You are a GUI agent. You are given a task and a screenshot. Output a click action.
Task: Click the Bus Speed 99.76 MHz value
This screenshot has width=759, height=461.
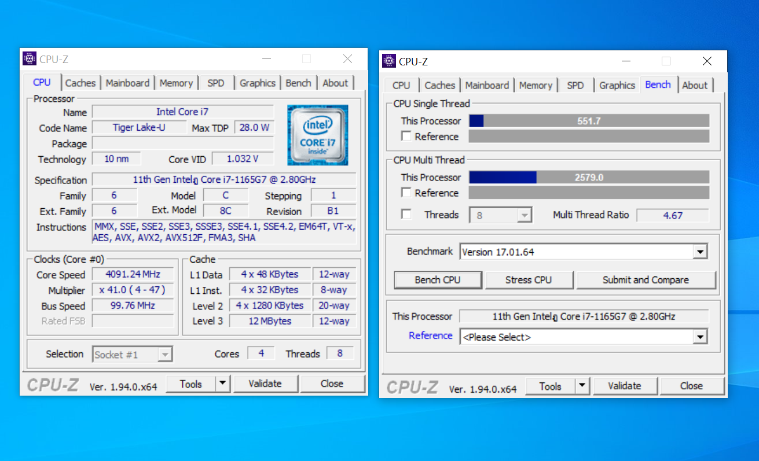(x=133, y=305)
